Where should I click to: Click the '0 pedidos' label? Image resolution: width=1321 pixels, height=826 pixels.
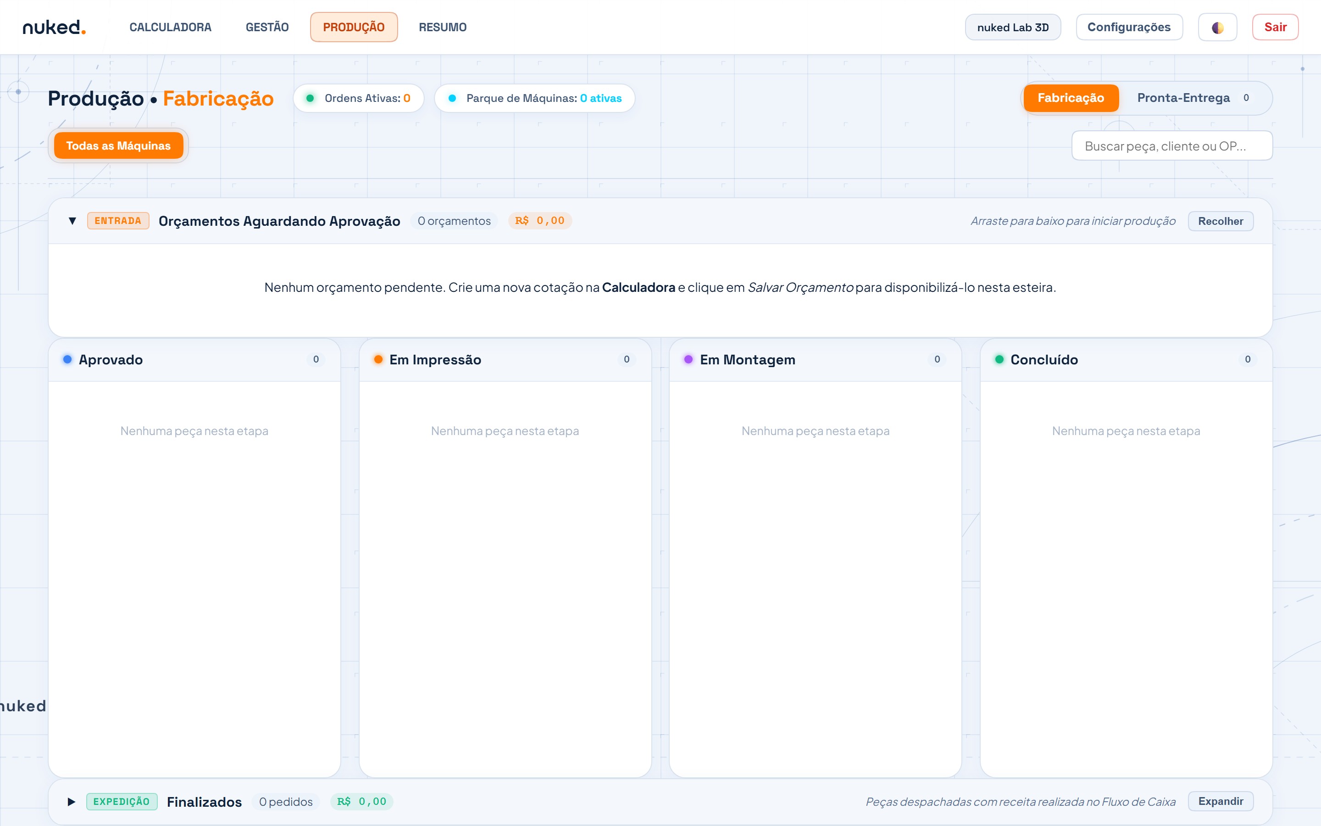pyautogui.click(x=286, y=801)
